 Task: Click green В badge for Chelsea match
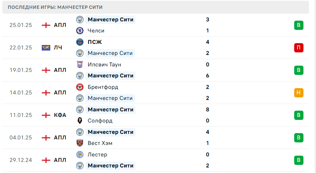click(x=299, y=25)
